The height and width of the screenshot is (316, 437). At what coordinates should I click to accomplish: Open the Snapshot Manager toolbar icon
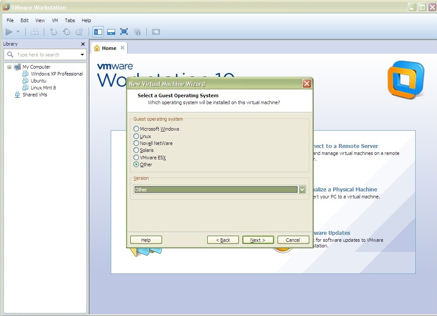[x=79, y=32]
